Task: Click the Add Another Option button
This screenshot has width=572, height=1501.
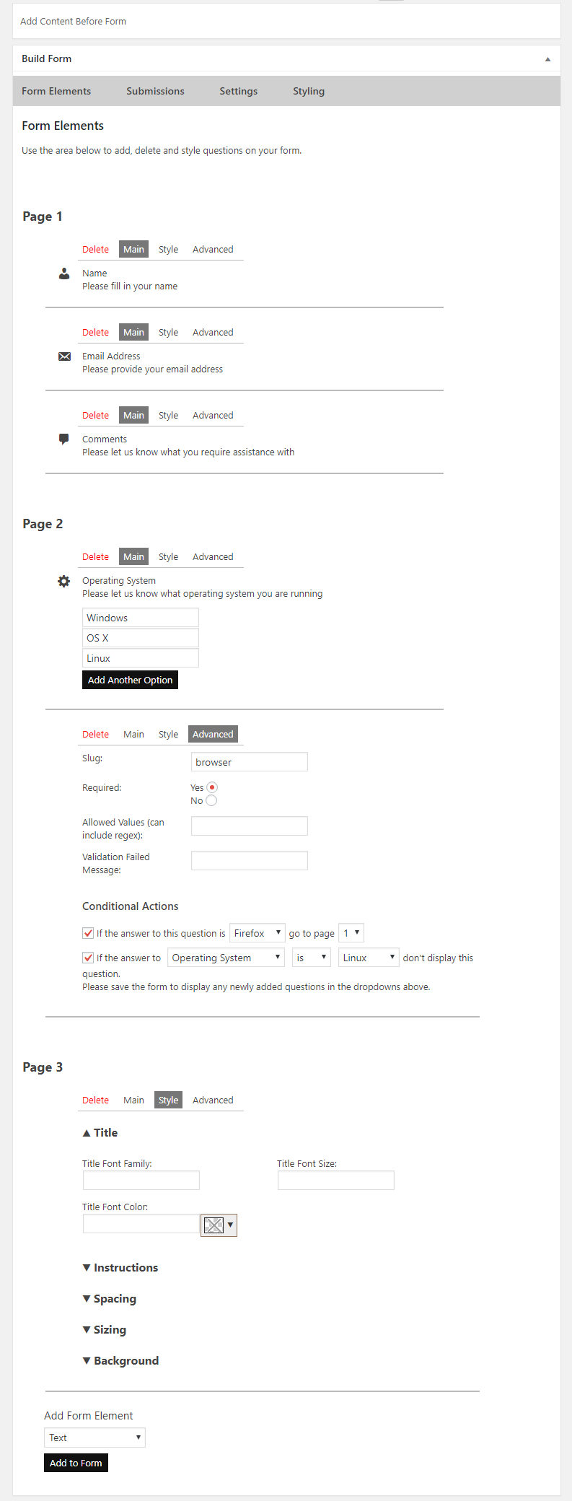Action: (x=130, y=680)
